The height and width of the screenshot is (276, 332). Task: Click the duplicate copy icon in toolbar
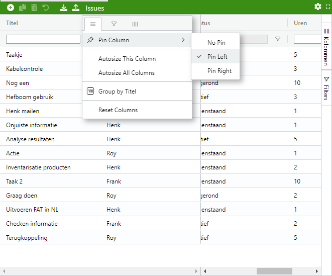pos(23,8)
